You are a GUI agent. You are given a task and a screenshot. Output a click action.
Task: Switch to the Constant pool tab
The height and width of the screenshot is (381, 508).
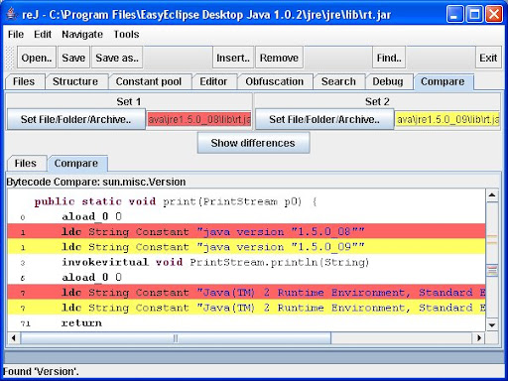(149, 81)
